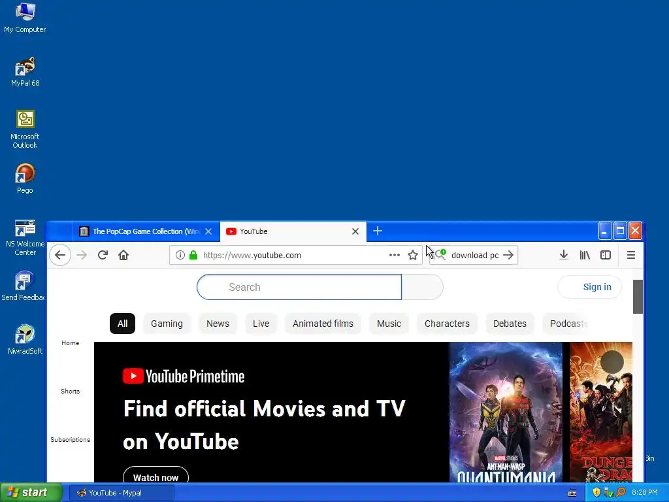Open a new tab with plus button
Viewport: 669px width, 502px height.
point(378,231)
